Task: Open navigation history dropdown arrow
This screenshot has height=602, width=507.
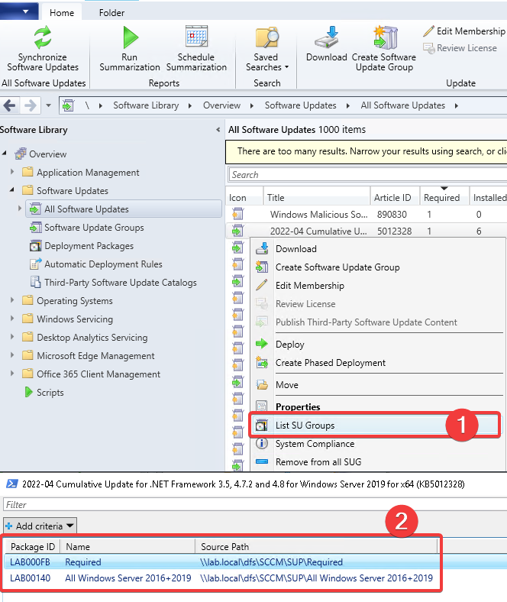Action: (x=48, y=105)
